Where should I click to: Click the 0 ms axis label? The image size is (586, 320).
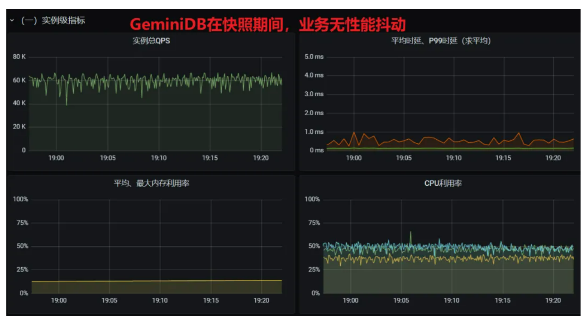[x=317, y=151]
